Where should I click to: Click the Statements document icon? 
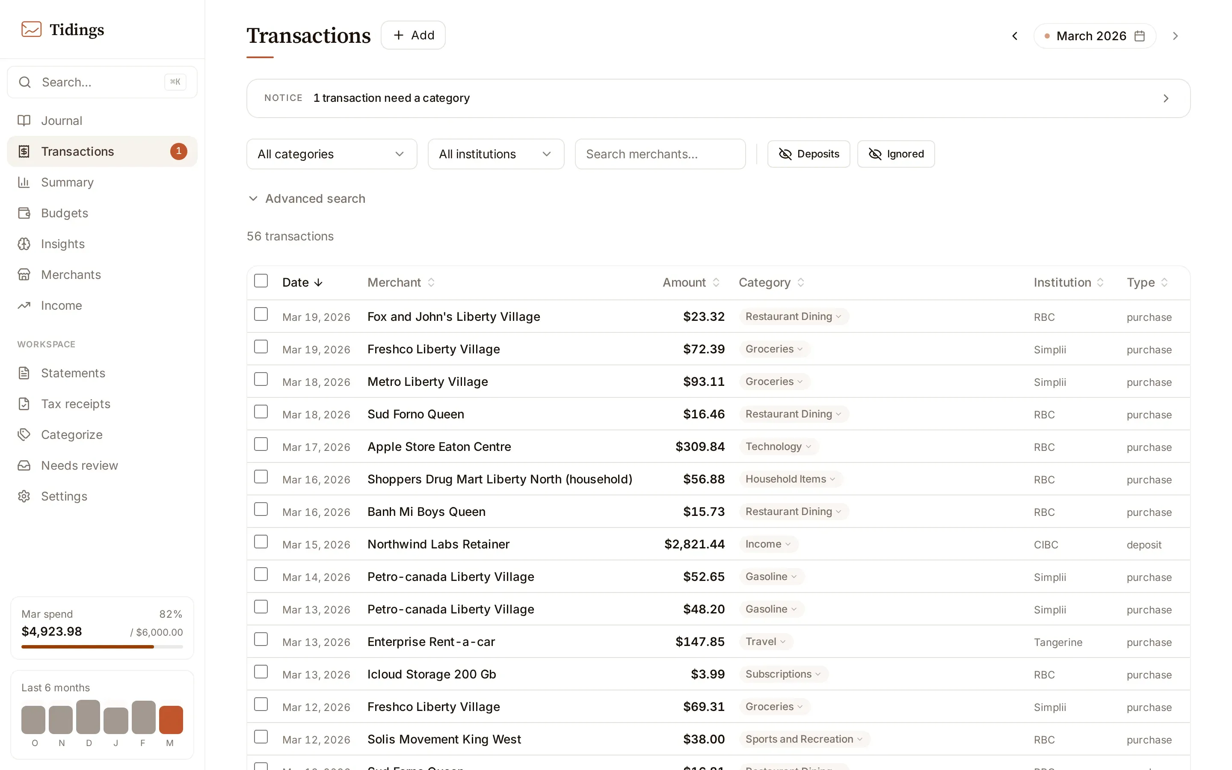tap(24, 373)
